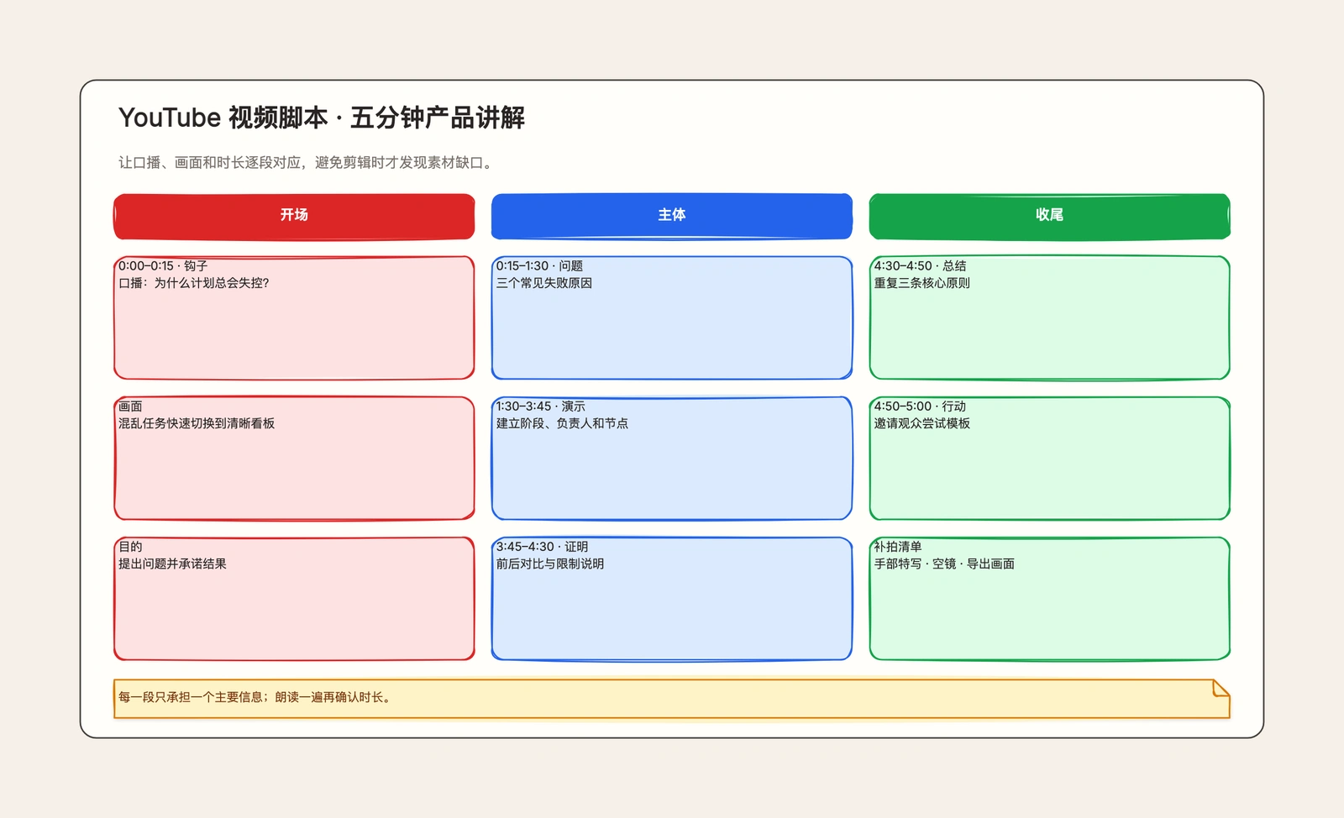Click text 邀请观众尝试模板
The height and width of the screenshot is (818, 1344).
click(x=922, y=423)
